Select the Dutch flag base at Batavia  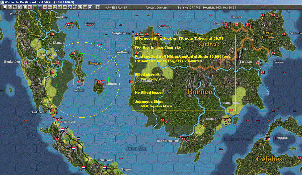click(62, 129)
